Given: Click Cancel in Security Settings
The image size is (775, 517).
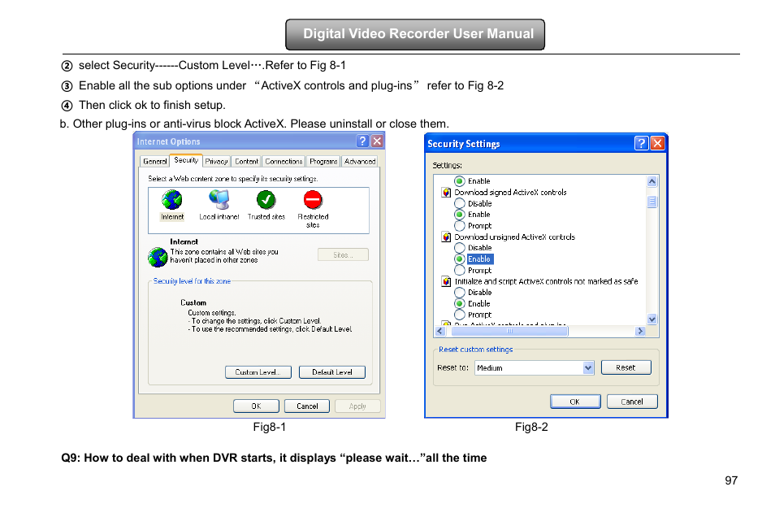Looking at the screenshot, I should (x=632, y=402).
